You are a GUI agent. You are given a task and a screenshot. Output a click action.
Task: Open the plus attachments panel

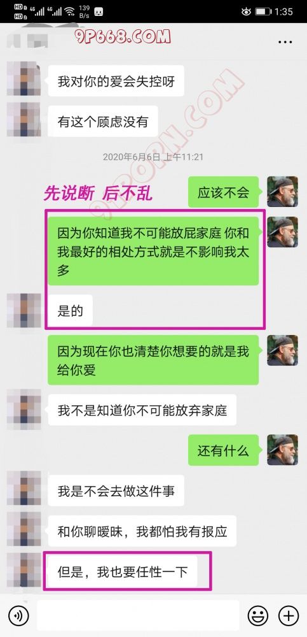coord(289,615)
